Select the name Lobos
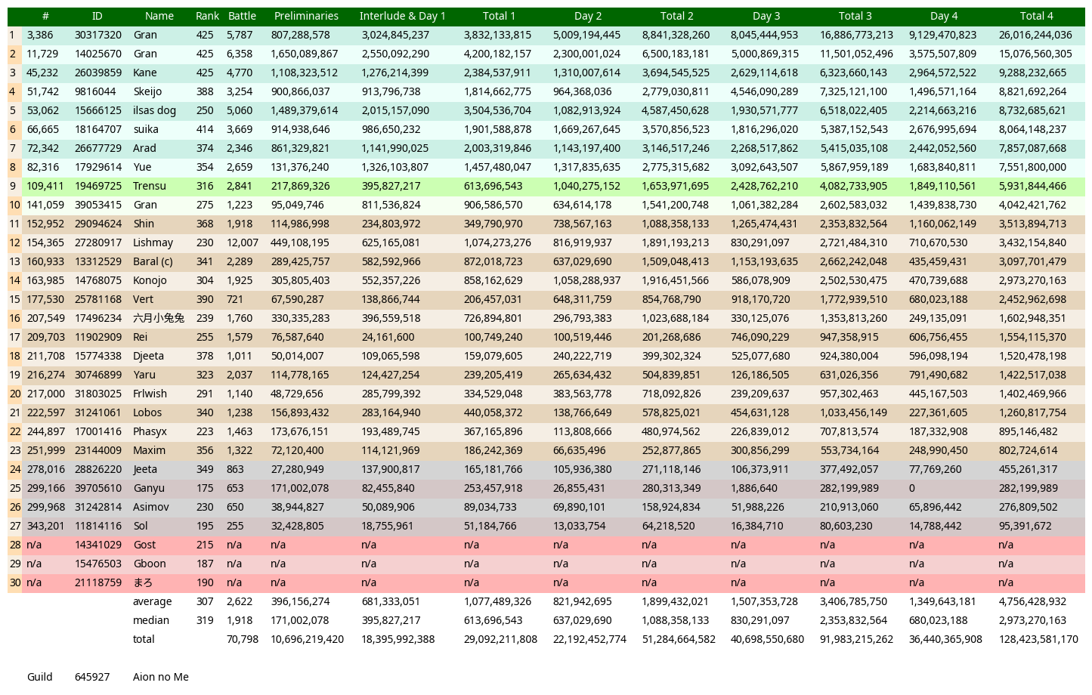The height and width of the screenshot is (695, 1092). (x=147, y=412)
